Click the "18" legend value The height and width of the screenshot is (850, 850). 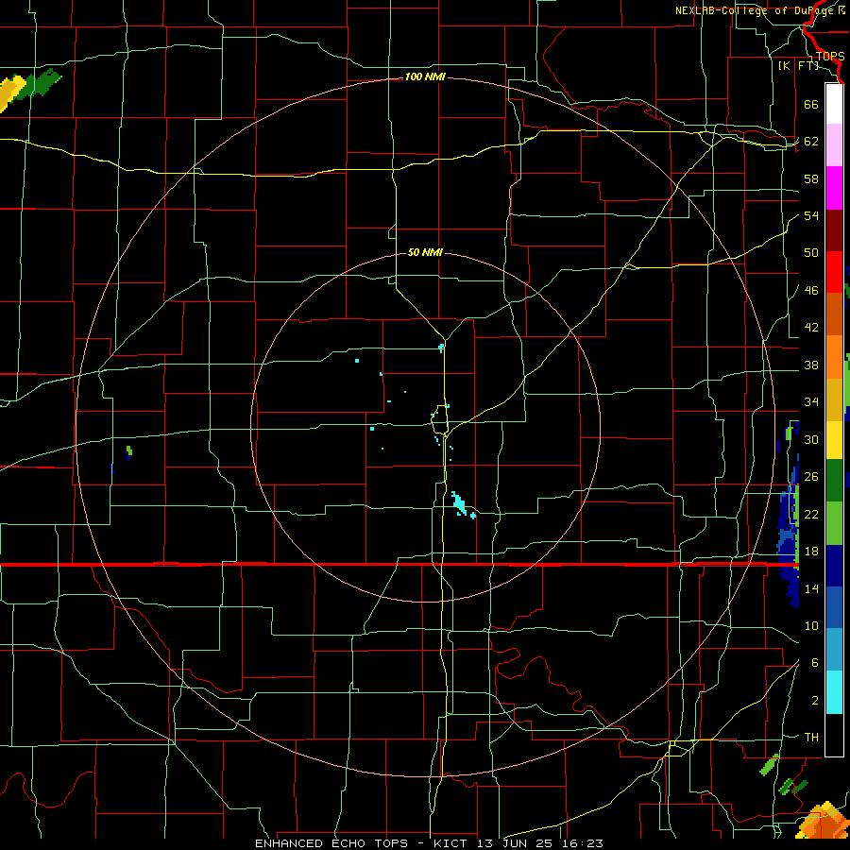tap(811, 552)
